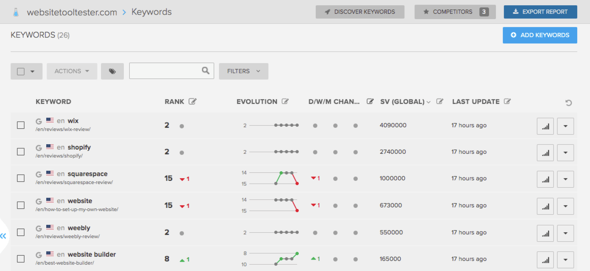
Task: Click search volume 4090000 value
Action: coord(393,125)
